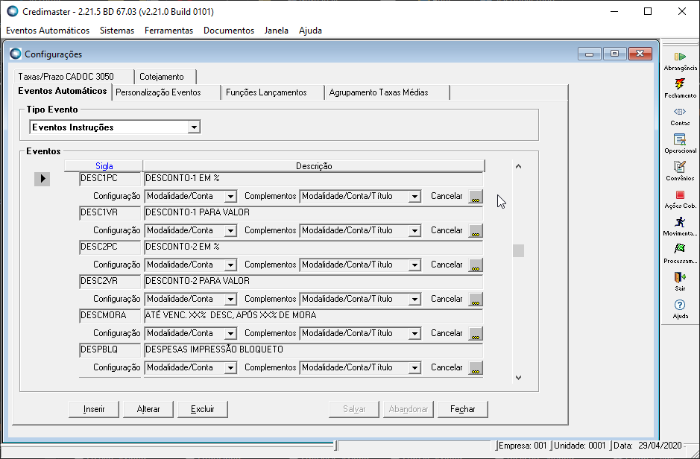This screenshot has height=459, width=700.
Task: Click the Sigla column header
Action: (x=104, y=166)
